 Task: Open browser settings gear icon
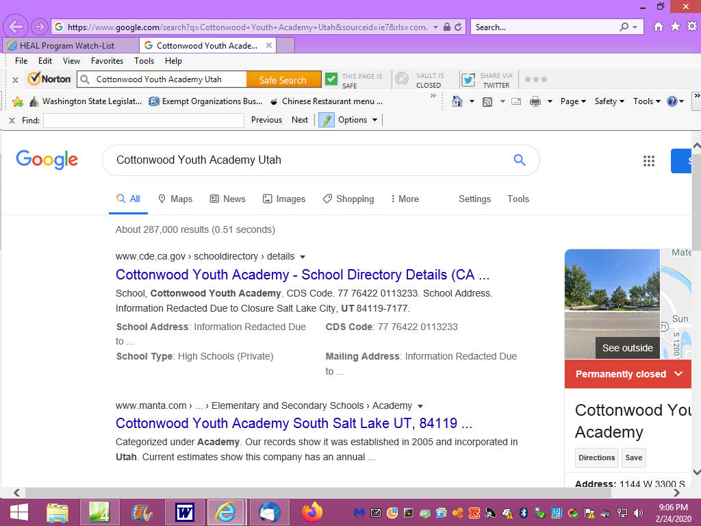point(692,27)
